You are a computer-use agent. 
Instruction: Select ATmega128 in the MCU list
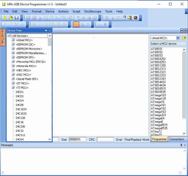158,99
